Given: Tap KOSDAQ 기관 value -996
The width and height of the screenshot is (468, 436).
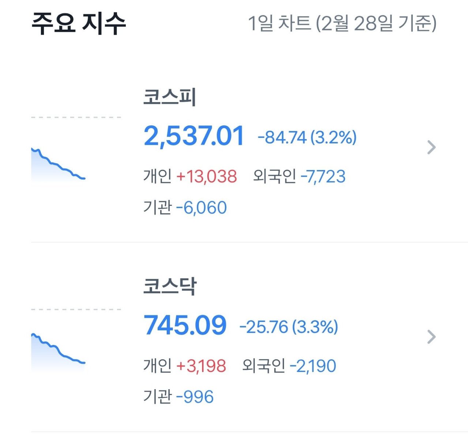Looking at the screenshot, I should coord(195,397).
